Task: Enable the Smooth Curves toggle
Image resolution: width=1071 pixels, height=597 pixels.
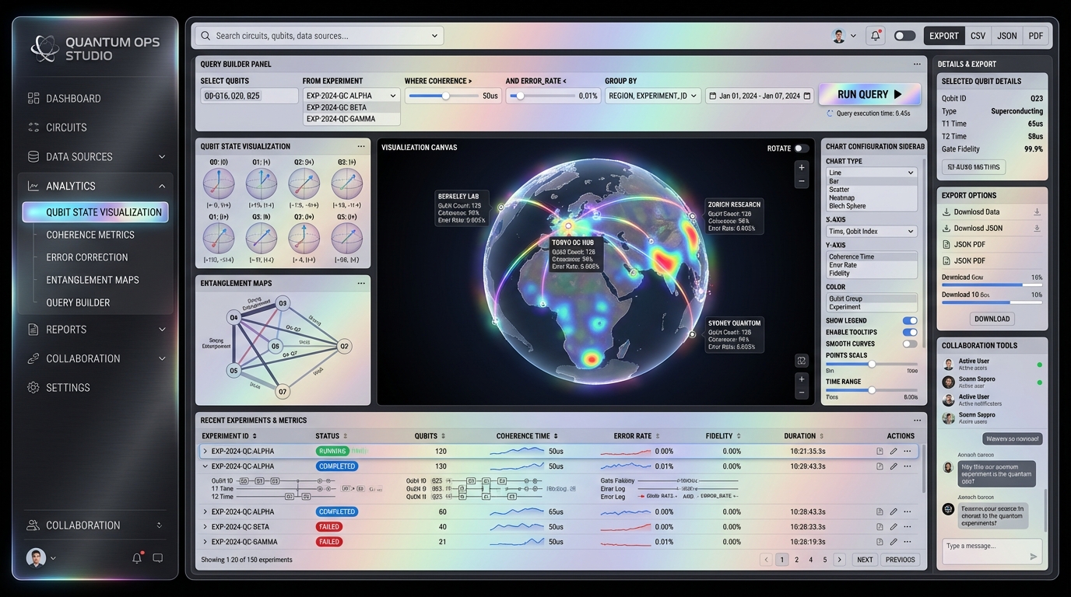Action: (909, 344)
